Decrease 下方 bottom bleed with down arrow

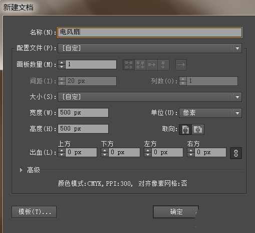(x=105, y=155)
